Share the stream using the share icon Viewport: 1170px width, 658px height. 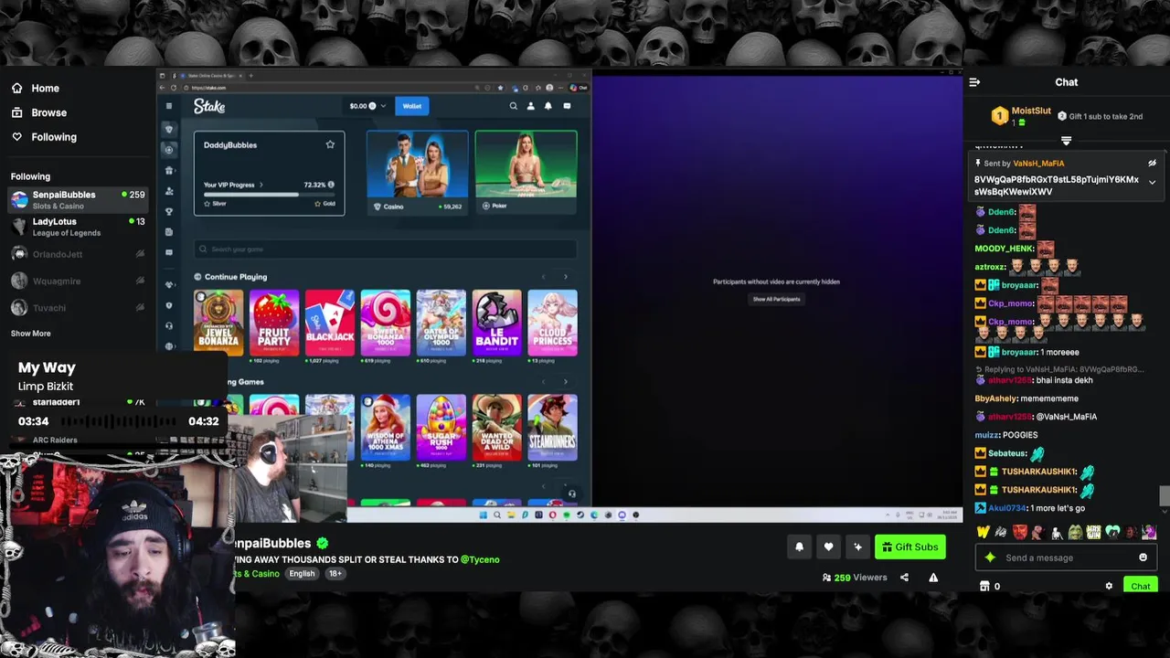904,578
